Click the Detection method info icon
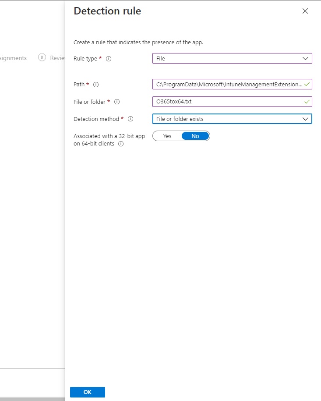This screenshot has width=321, height=401. pos(131,119)
